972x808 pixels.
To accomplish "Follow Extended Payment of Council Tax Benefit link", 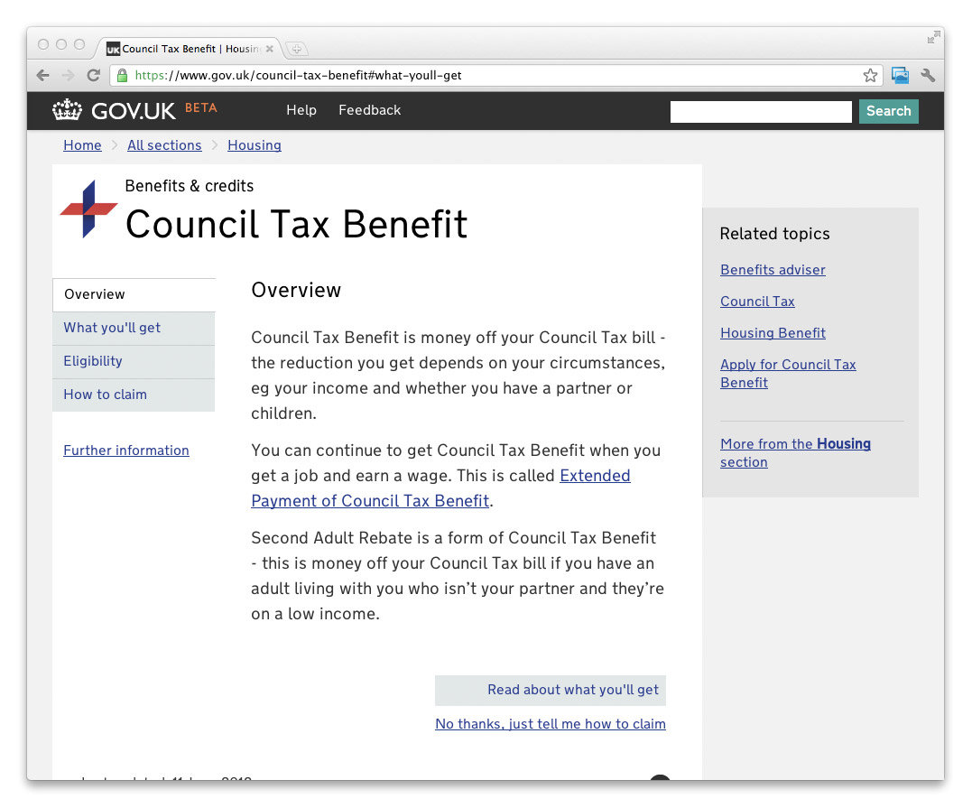I will (370, 501).
